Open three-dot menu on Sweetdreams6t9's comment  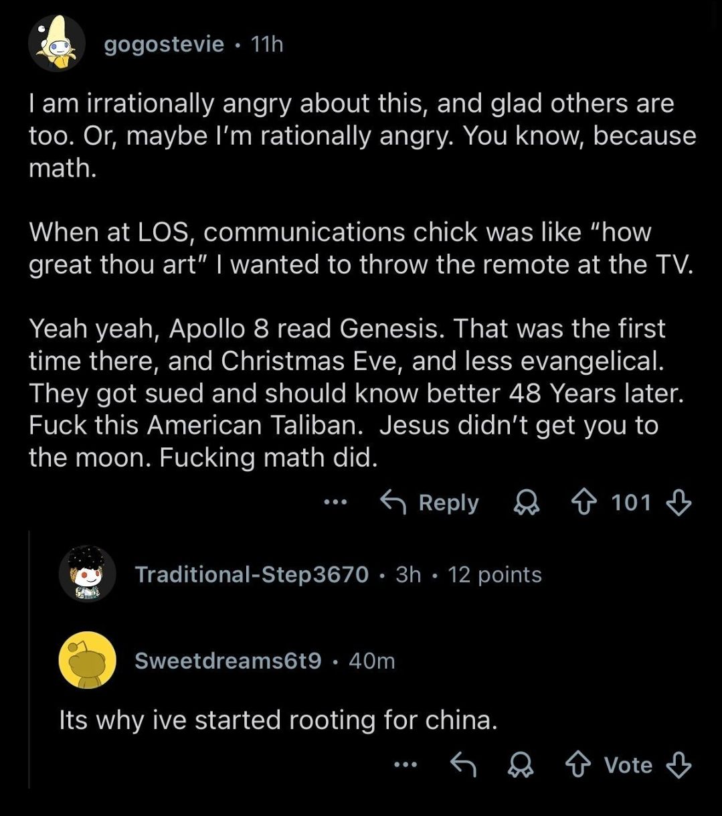tap(405, 764)
